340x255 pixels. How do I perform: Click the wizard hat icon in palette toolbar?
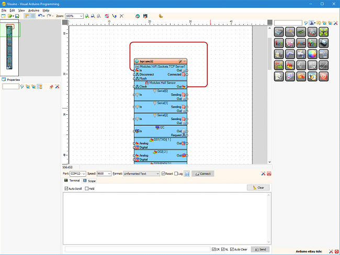[311, 23]
